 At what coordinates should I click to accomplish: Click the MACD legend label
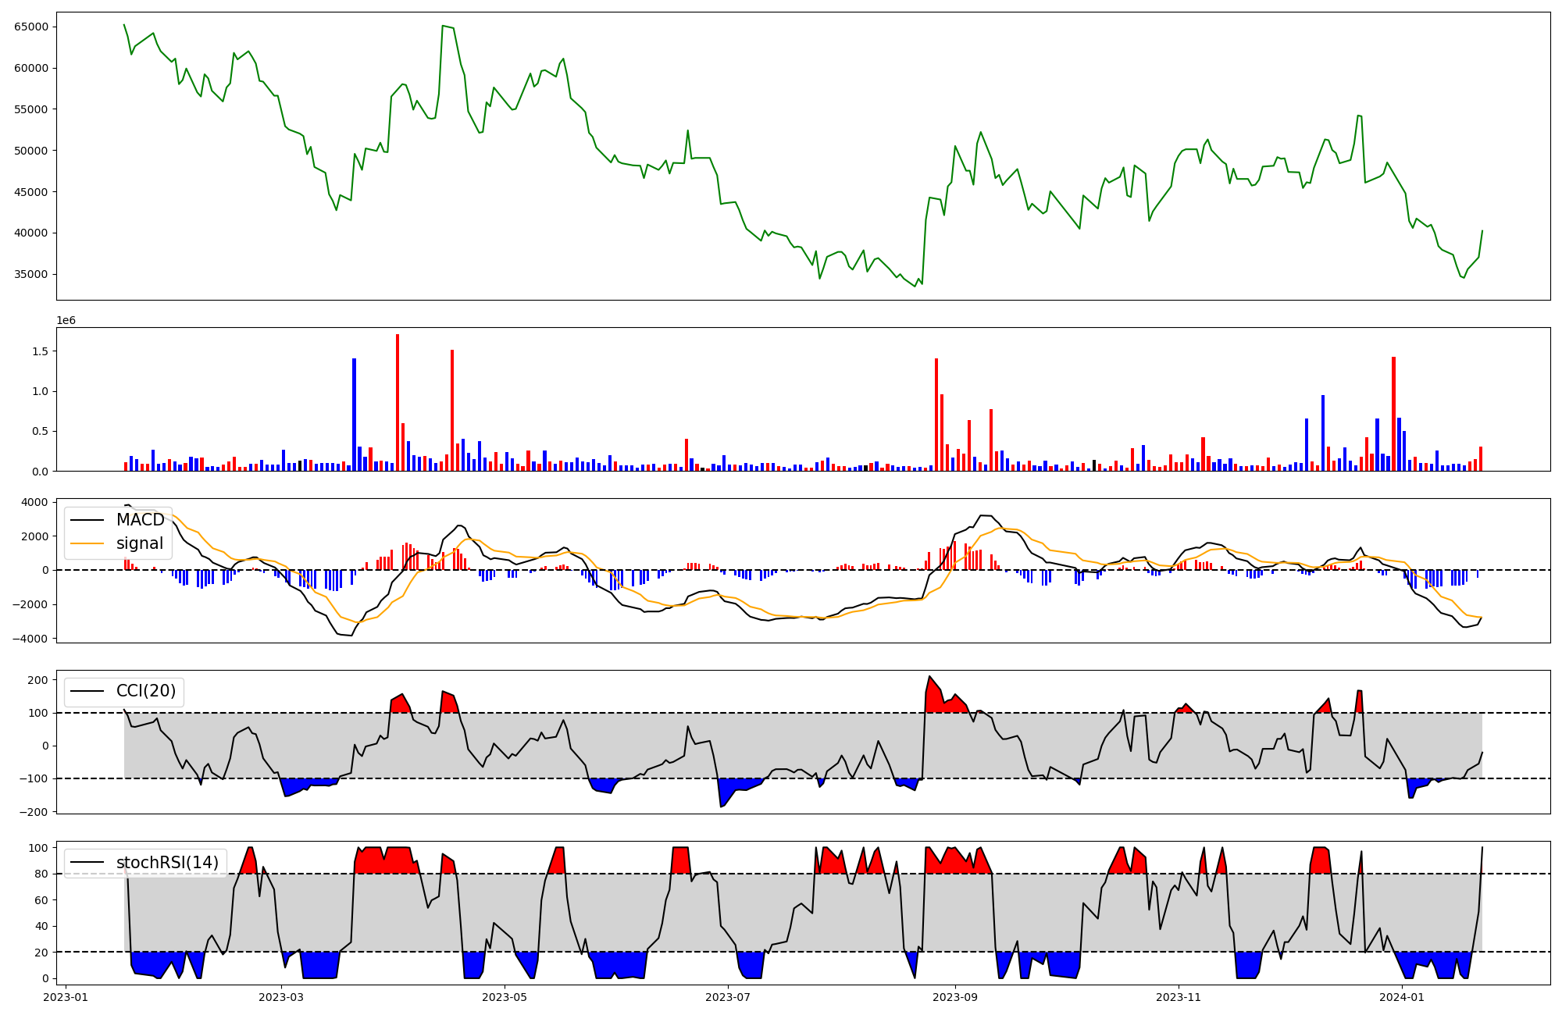(141, 520)
